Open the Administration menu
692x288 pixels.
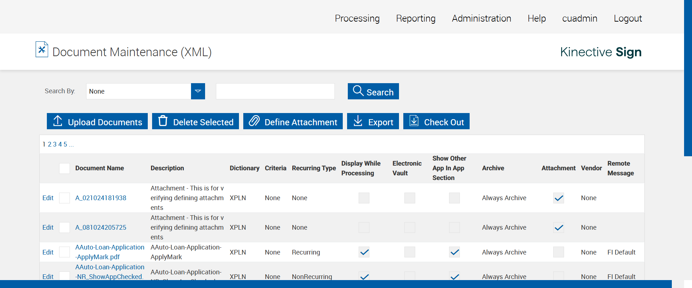pos(482,18)
